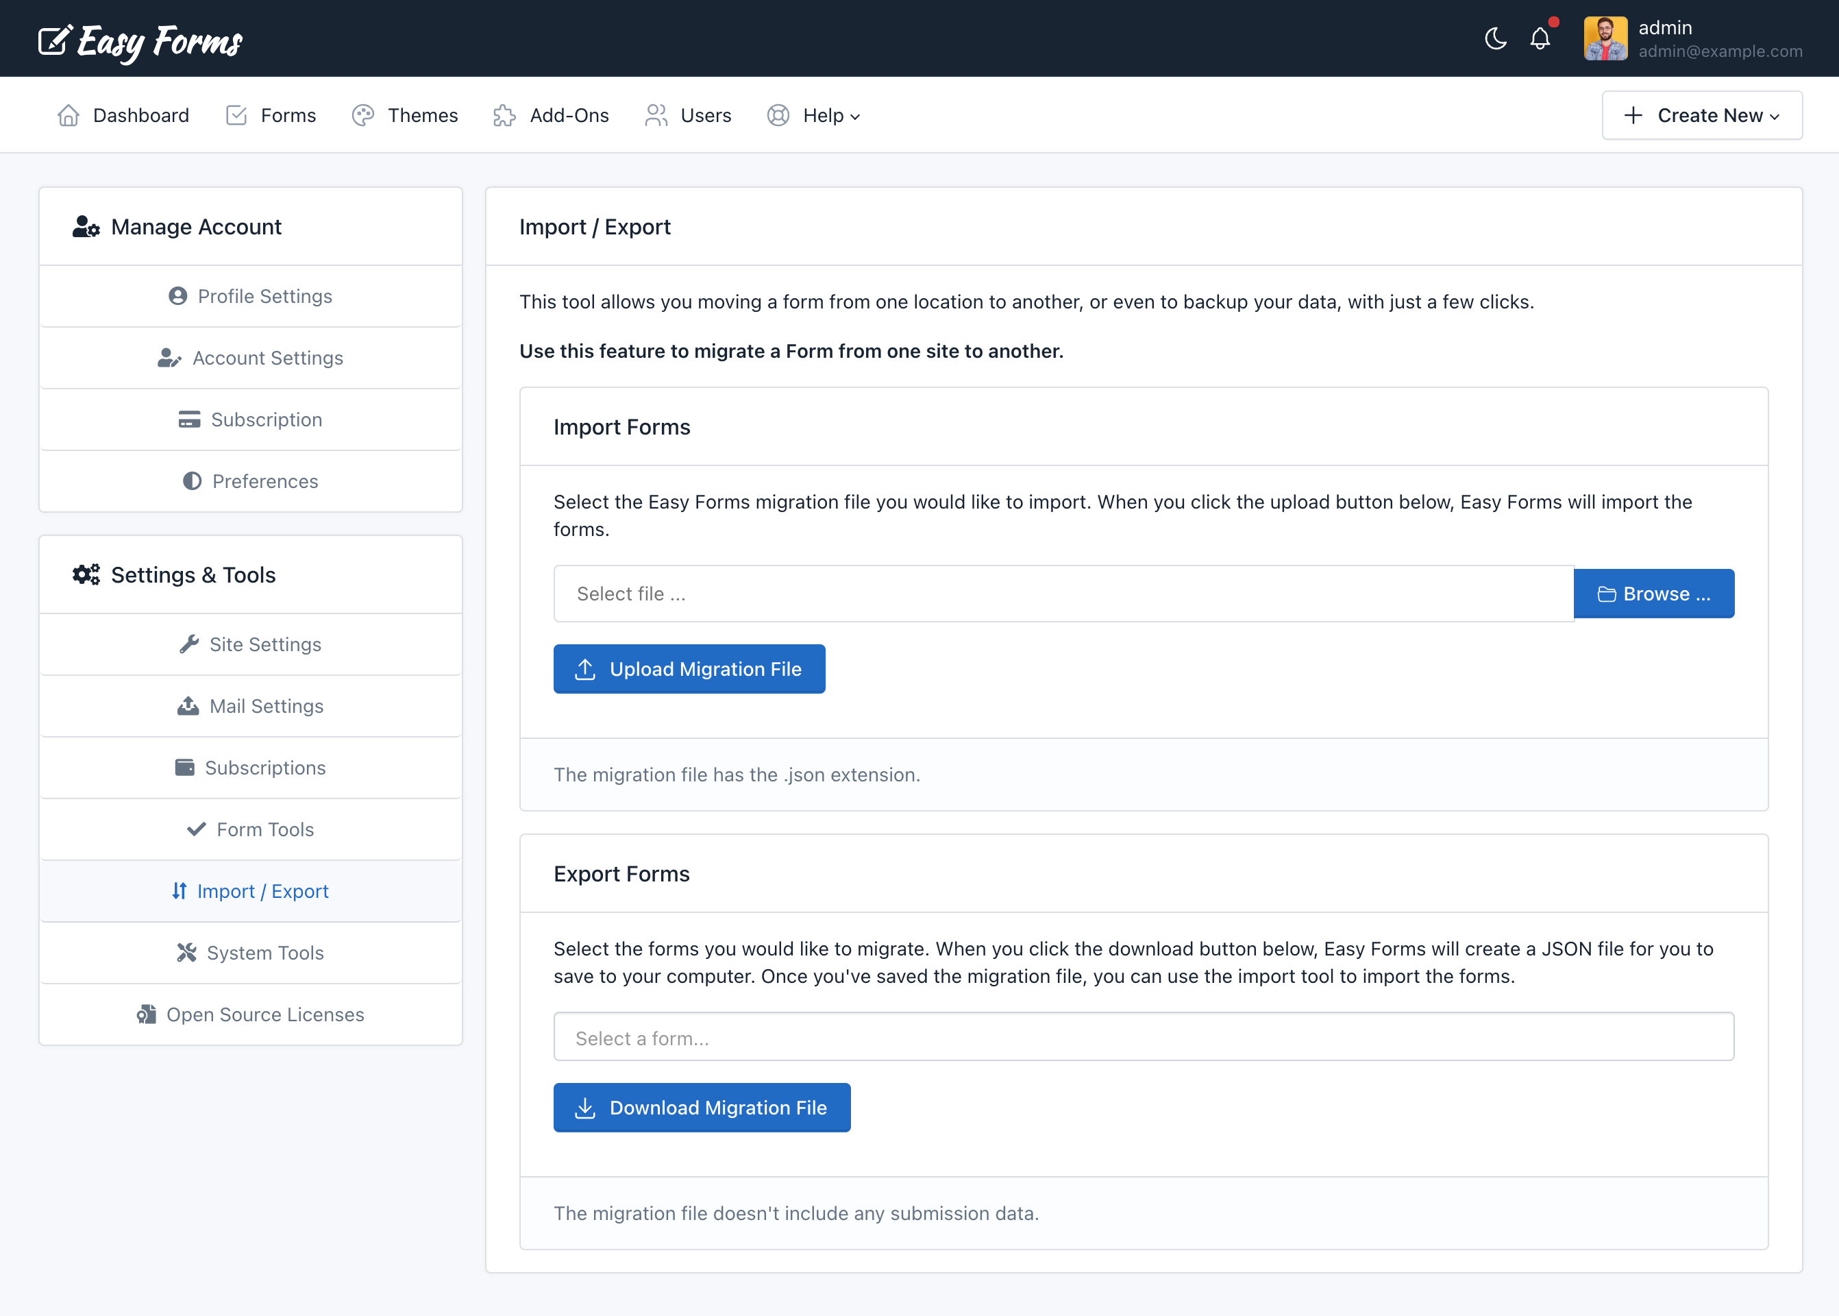1839x1316 pixels.
Task: Click the Profile Settings user icon
Action: 178,296
